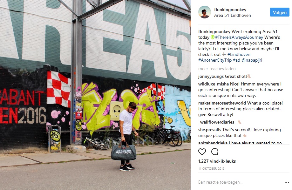Image resolution: width=292 pixels, height=190 pixels.
Task: Open the #Eindhoven hashtag link
Action: [239, 54]
